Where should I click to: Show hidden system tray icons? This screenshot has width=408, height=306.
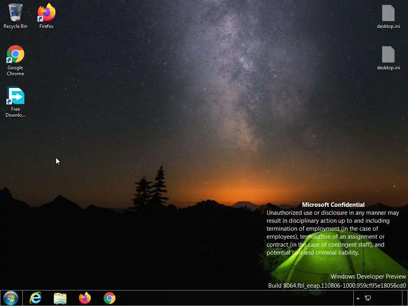point(358,298)
